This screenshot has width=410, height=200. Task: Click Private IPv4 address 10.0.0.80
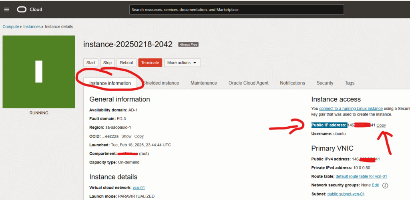tap(341, 168)
